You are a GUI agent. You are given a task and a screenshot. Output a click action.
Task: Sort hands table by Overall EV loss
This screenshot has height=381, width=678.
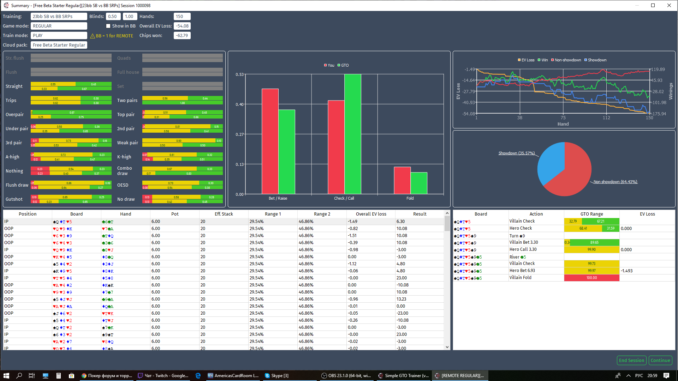pos(371,214)
